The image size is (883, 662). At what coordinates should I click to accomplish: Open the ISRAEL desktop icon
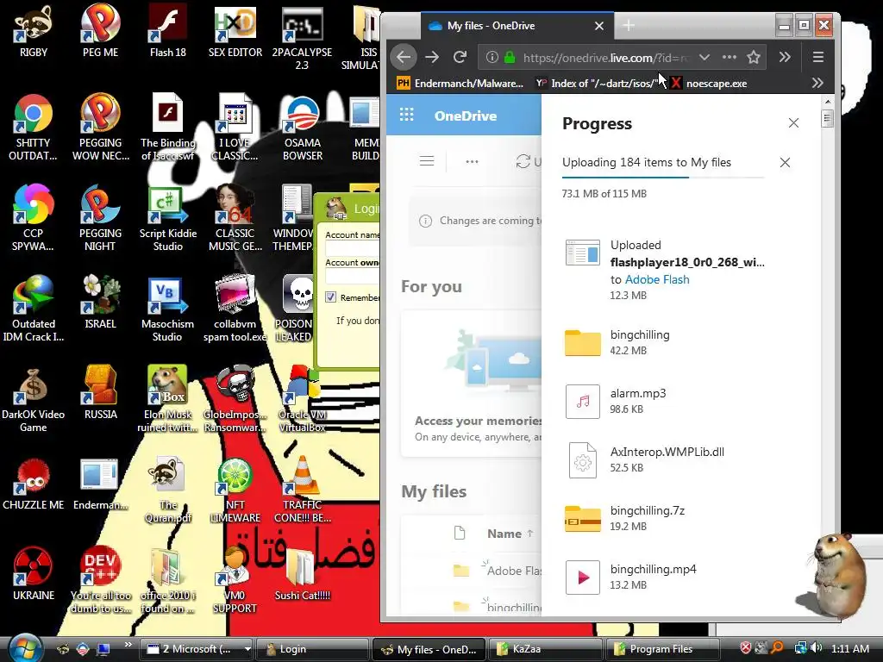tap(100, 302)
